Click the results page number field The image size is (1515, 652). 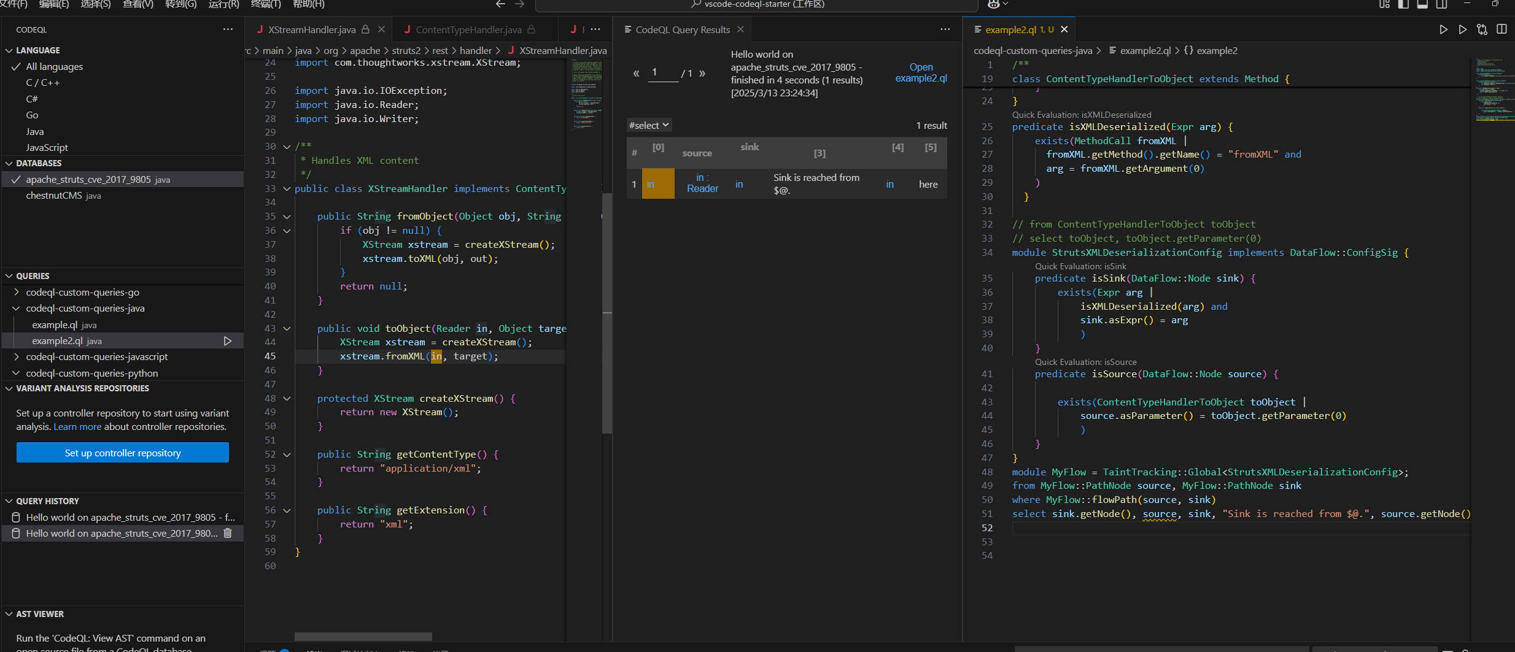(x=662, y=73)
